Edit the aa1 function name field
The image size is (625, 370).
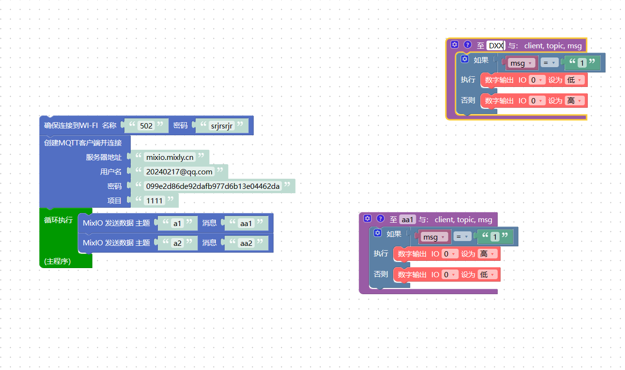pyautogui.click(x=408, y=219)
